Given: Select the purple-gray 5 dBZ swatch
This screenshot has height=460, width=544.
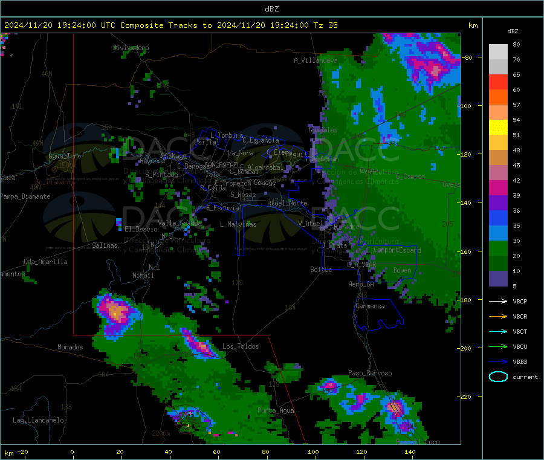Looking at the screenshot, I should pos(498,279).
